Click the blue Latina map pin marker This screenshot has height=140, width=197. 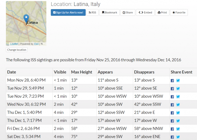coord(26,18)
